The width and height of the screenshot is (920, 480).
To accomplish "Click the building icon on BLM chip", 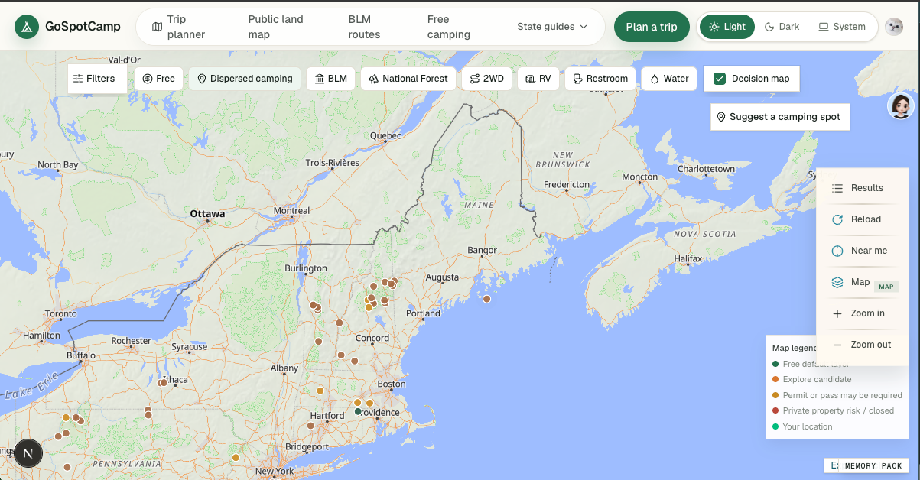I will [320, 79].
